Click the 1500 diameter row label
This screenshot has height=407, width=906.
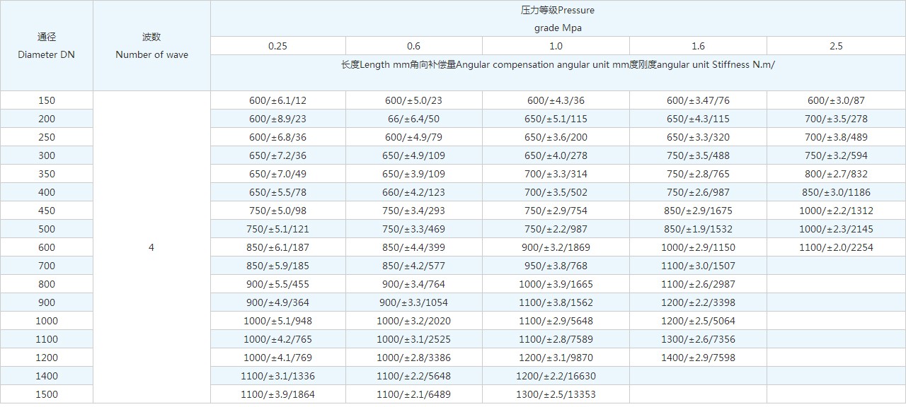[x=47, y=394]
